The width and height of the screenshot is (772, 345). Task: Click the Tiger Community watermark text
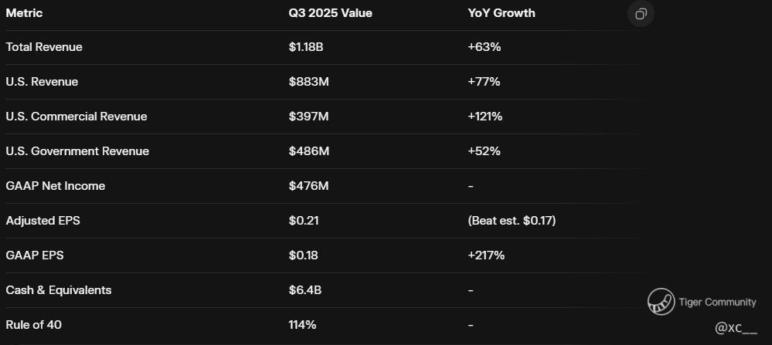[717, 303]
